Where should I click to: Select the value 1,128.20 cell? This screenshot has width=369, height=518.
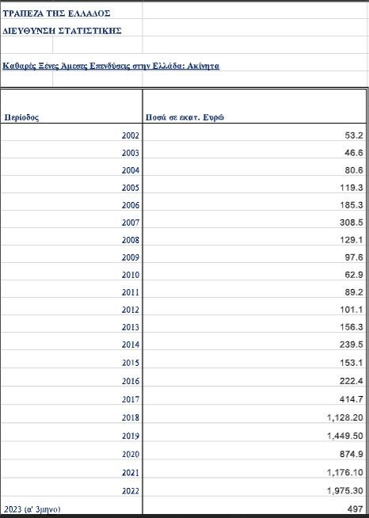tap(254, 417)
